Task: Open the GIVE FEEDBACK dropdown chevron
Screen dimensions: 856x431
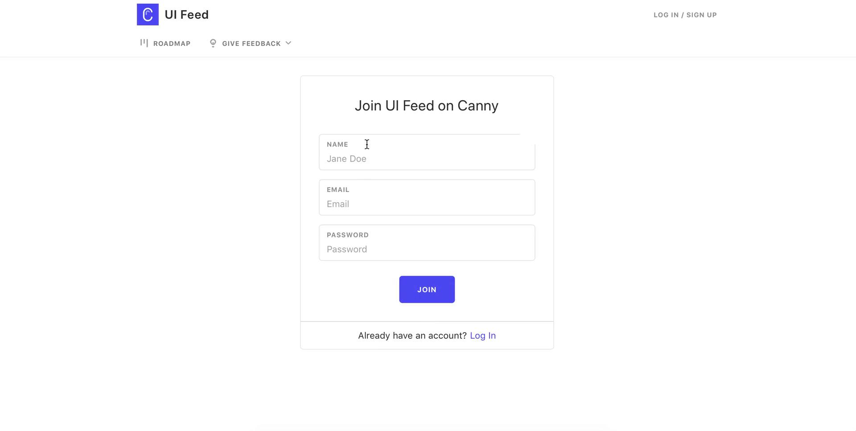Action: coord(289,43)
